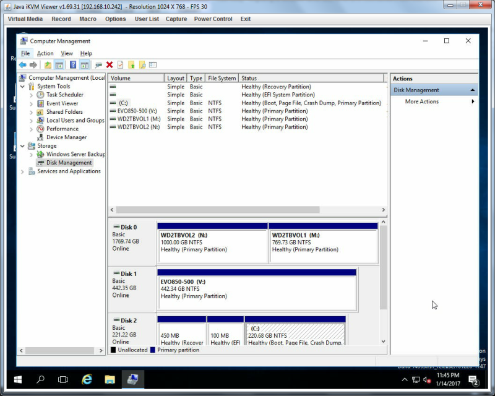Click the Up One Level folder icon
The image size is (495, 396).
click(48, 65)
